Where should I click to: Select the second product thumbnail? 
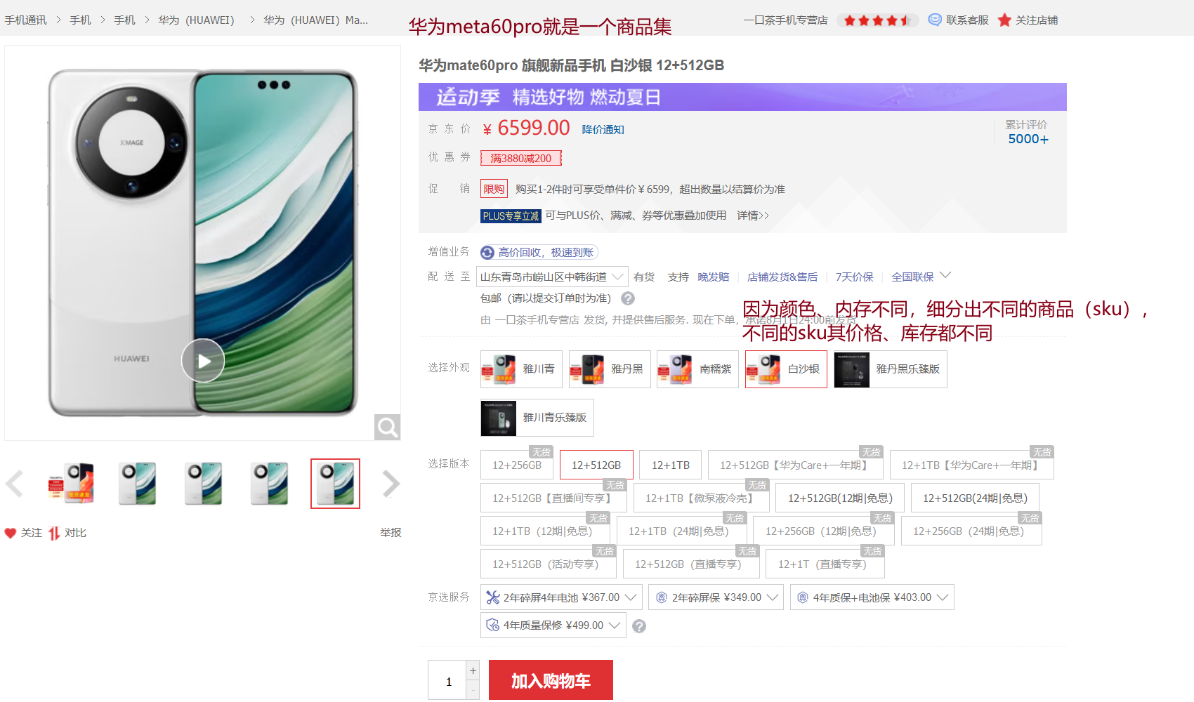pos(137,484)
